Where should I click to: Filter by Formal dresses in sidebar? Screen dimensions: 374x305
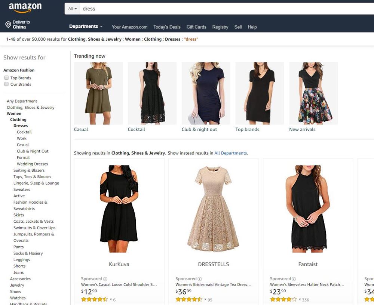click(23, 158)
